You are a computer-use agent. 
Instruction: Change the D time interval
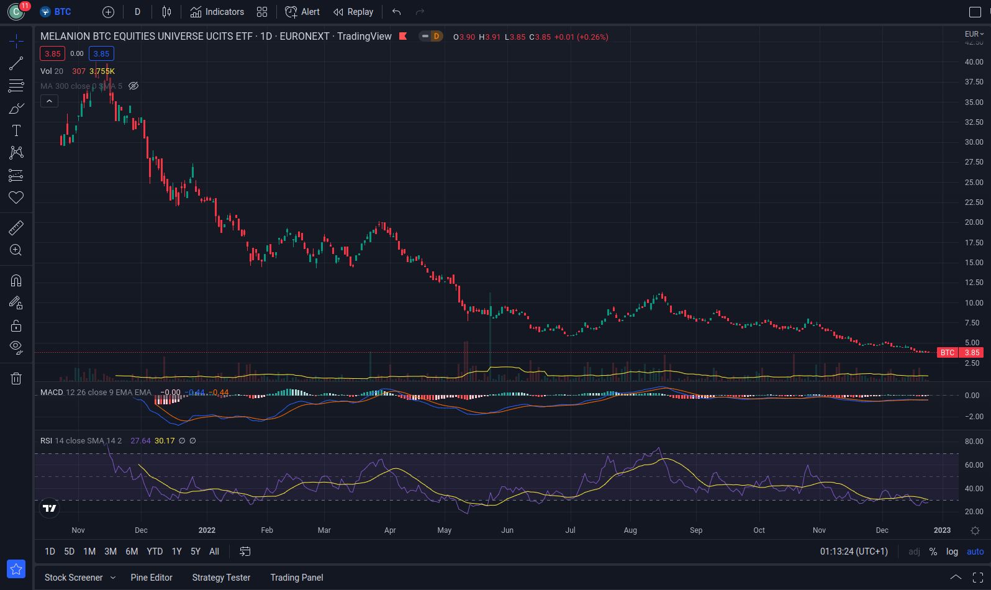(137, 12)
